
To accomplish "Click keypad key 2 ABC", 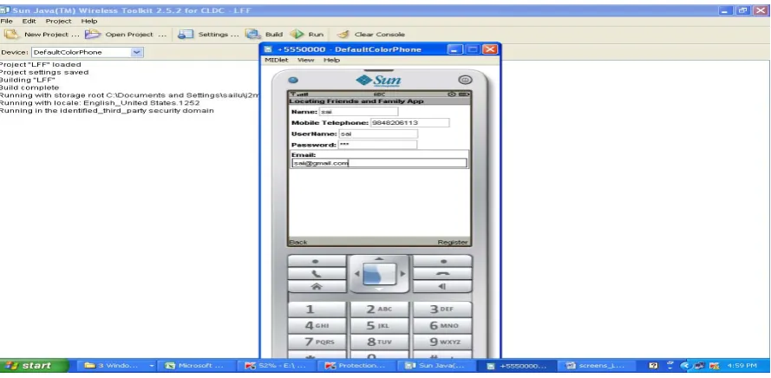I will [x=379, y=310].
